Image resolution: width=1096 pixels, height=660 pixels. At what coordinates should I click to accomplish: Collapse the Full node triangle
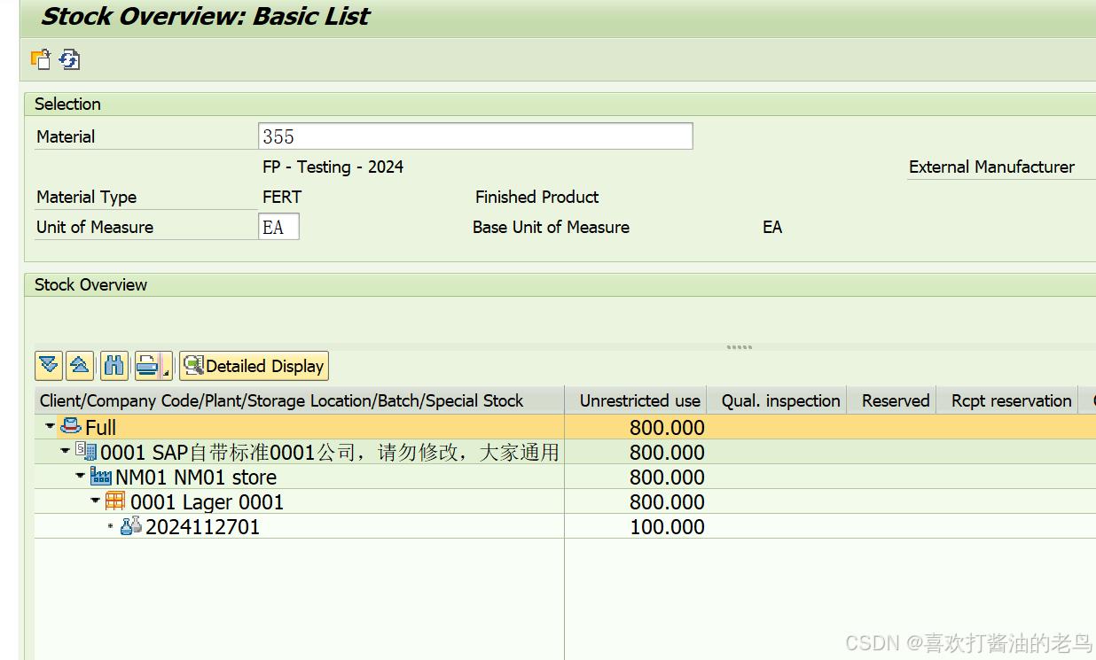pyautogui.click(x=51, y=427)
